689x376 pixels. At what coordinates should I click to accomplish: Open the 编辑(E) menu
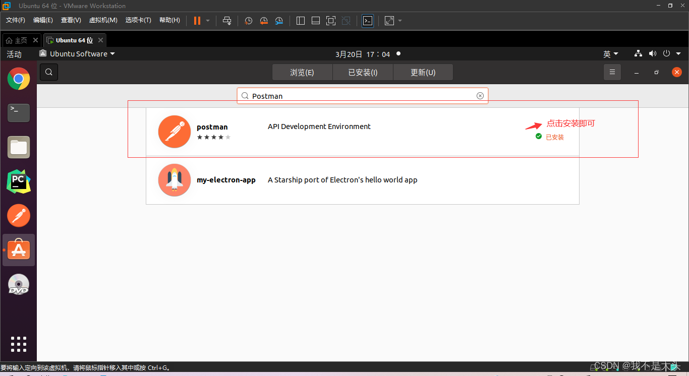tap(43, 20)
